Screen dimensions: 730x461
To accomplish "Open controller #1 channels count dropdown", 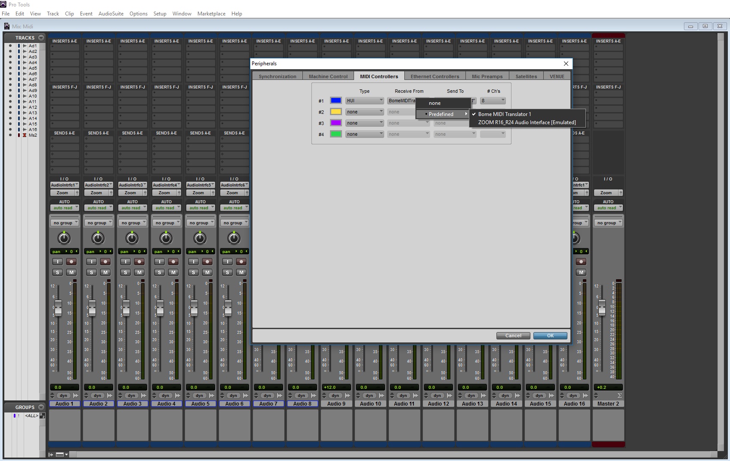I will pyautogui.click(x=493, y=101).
